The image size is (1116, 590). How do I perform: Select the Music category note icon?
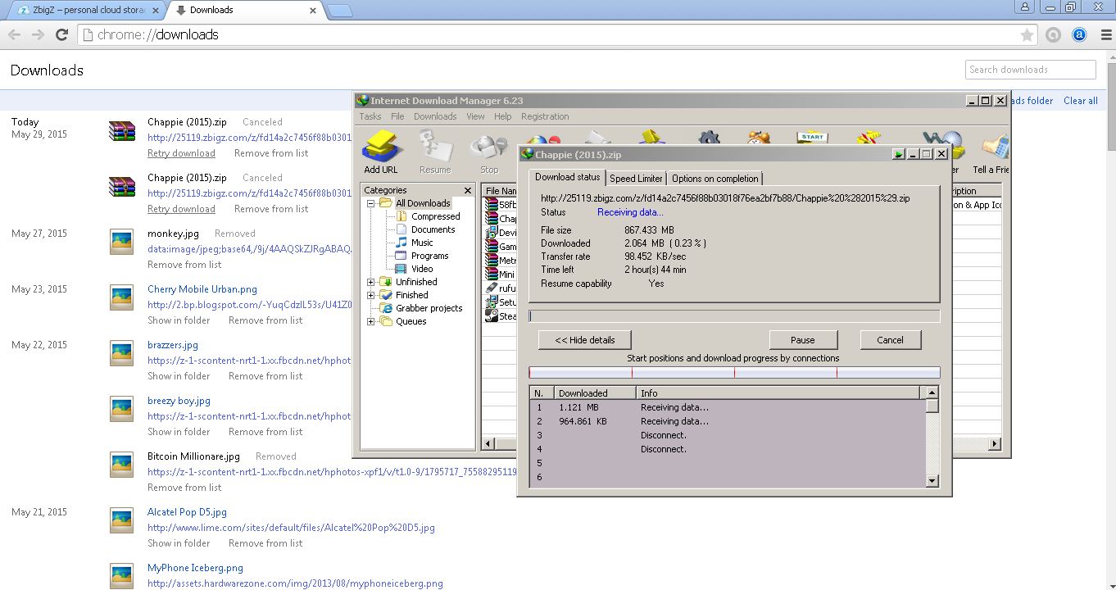click(402, 243)
